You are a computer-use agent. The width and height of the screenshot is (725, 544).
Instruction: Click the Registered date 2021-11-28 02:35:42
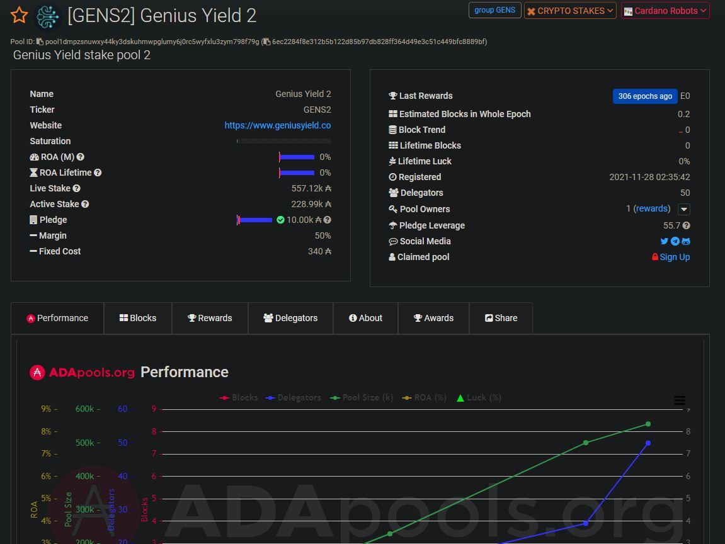(x=649, y=177)
